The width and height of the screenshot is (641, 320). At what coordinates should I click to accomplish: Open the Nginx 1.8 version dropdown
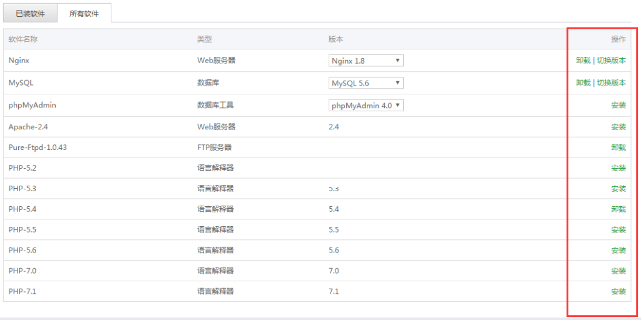coord(366,61)
